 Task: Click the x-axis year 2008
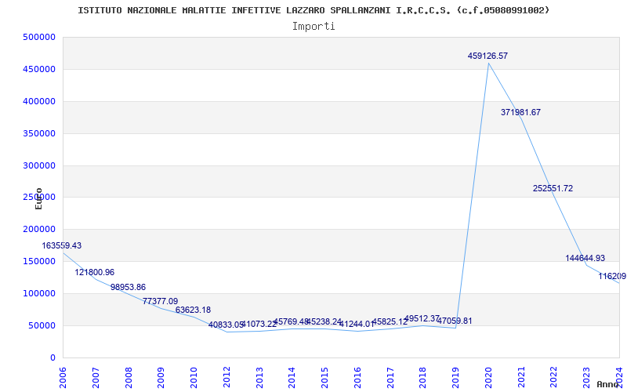pos(129,378)
